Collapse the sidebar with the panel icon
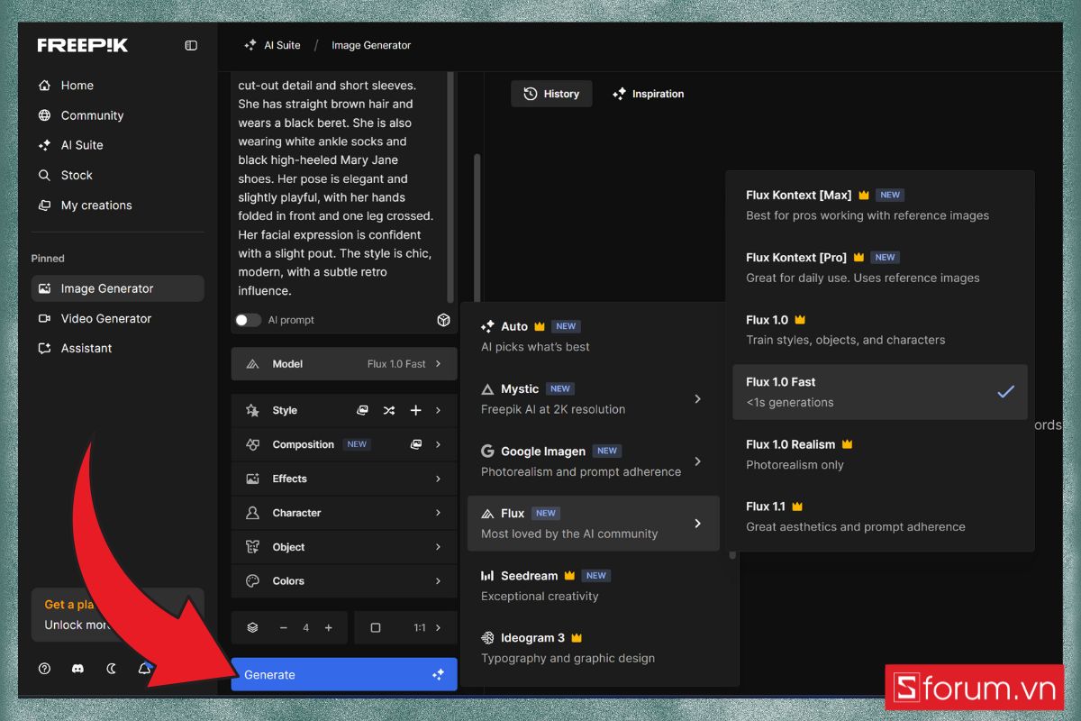The height and width of the screenshot is (721, 1081). [191, 45]
